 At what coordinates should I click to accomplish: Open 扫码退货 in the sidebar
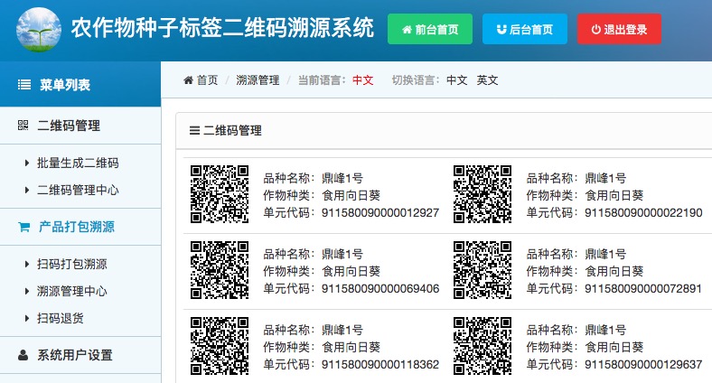coord(61,317)
